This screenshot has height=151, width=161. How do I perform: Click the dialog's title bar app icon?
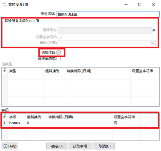tap(5, 5)
